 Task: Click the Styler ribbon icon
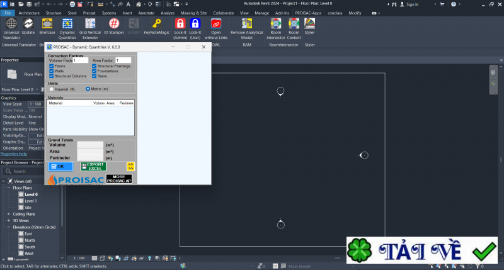tap(309, 24)
